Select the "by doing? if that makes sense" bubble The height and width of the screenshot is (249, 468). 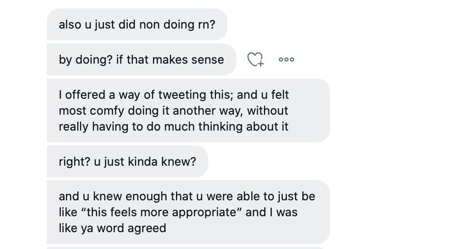click(x=141, y=59)
